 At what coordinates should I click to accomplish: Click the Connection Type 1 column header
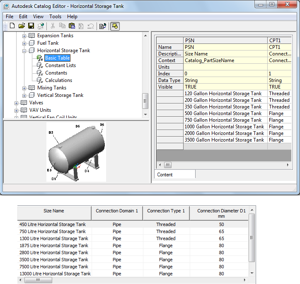[166, 213]
